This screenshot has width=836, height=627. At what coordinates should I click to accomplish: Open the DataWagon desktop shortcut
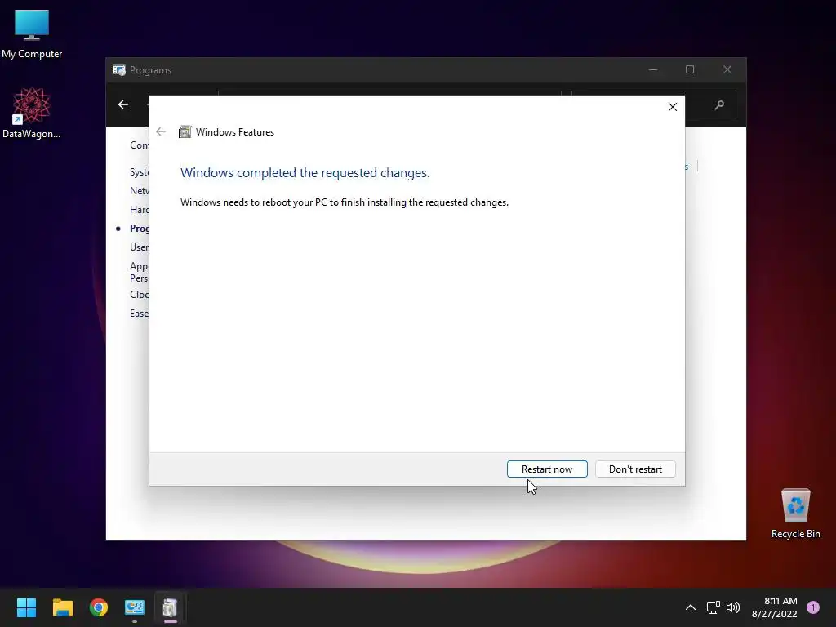coord(32,113)
